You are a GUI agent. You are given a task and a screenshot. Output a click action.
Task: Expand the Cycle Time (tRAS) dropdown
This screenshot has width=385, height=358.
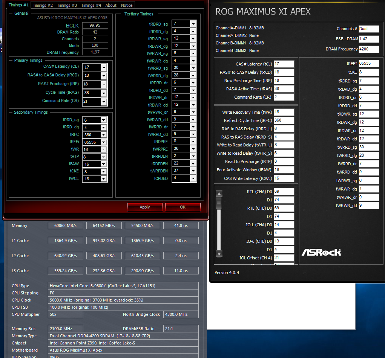[x=104, y=93]
